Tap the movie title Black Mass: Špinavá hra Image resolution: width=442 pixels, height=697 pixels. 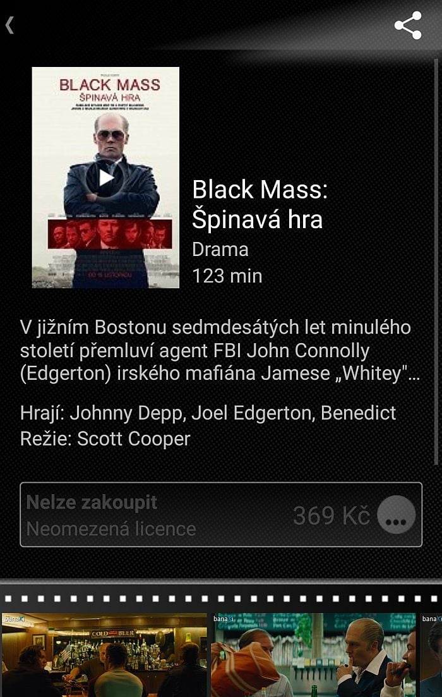[x=260, y=205]
